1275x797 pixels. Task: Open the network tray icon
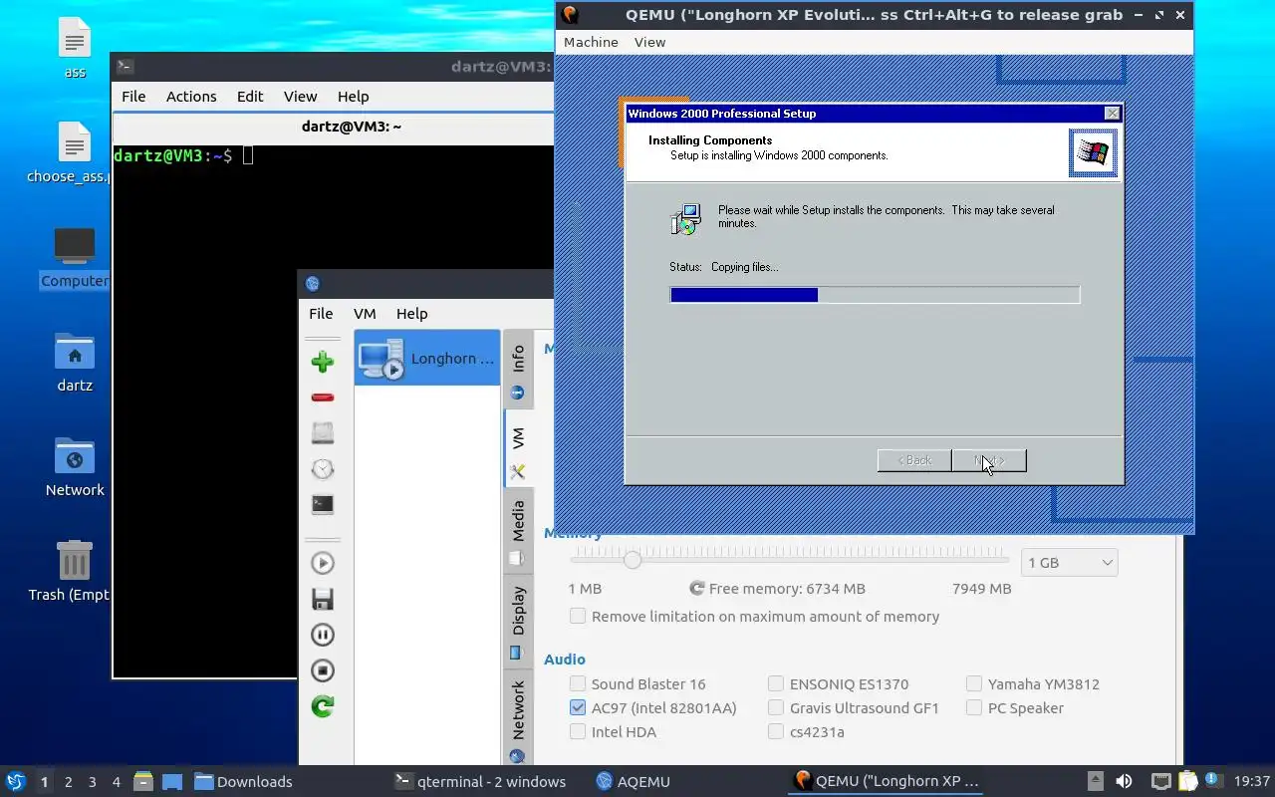coord(1160,781)
